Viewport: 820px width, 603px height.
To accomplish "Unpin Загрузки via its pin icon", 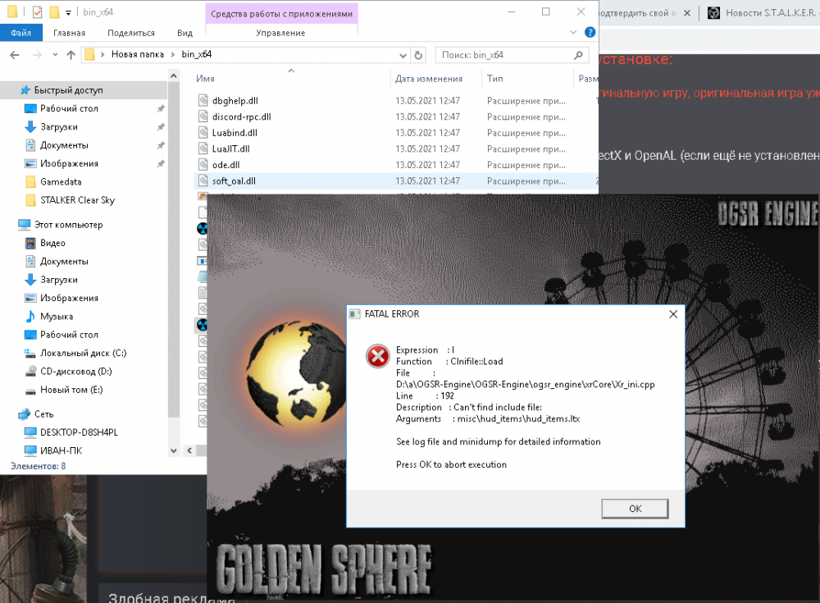I will [161, 126].
